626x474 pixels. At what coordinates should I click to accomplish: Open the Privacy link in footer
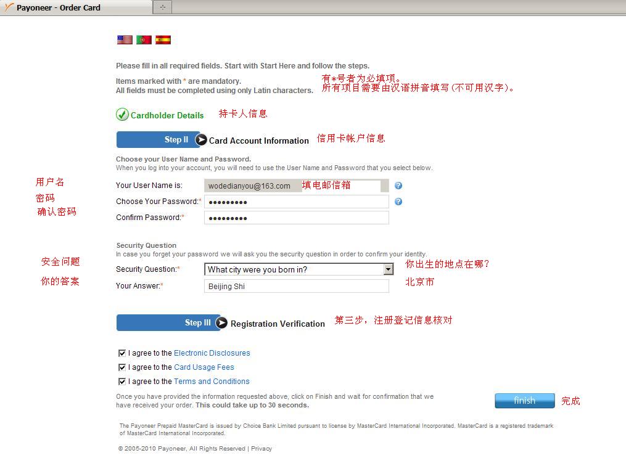[262, 449]
